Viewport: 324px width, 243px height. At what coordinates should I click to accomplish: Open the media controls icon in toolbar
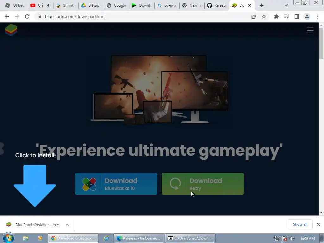(x=286, y=16)
